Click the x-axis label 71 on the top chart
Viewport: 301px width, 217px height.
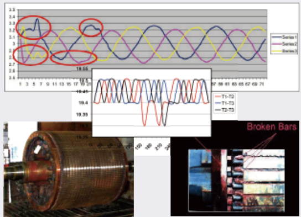point(261,84)
